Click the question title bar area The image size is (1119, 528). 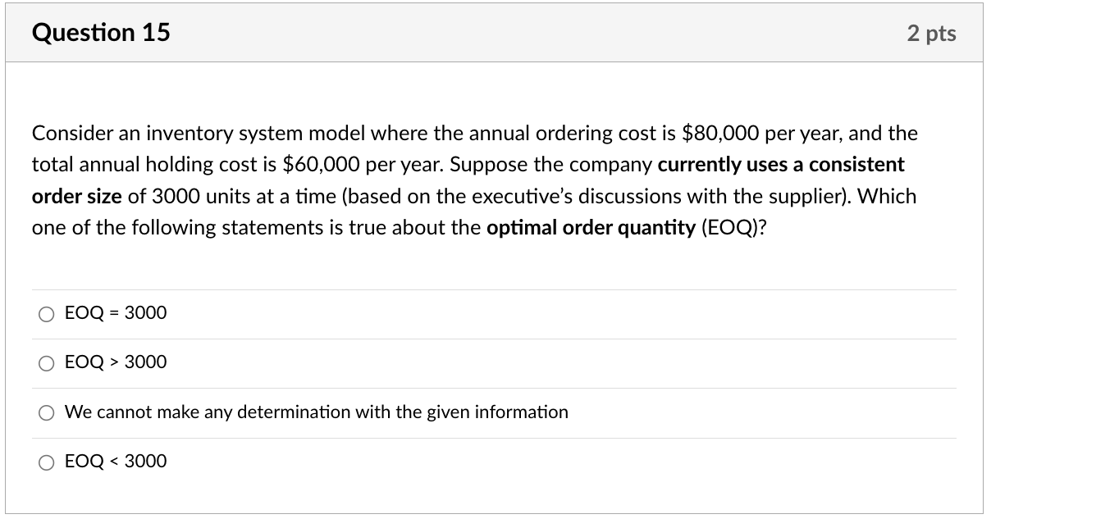(492, 33)
